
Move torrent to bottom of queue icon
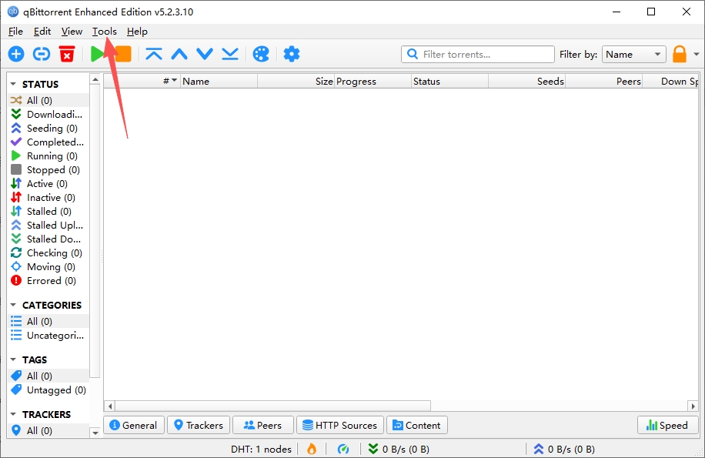(230, 55)
